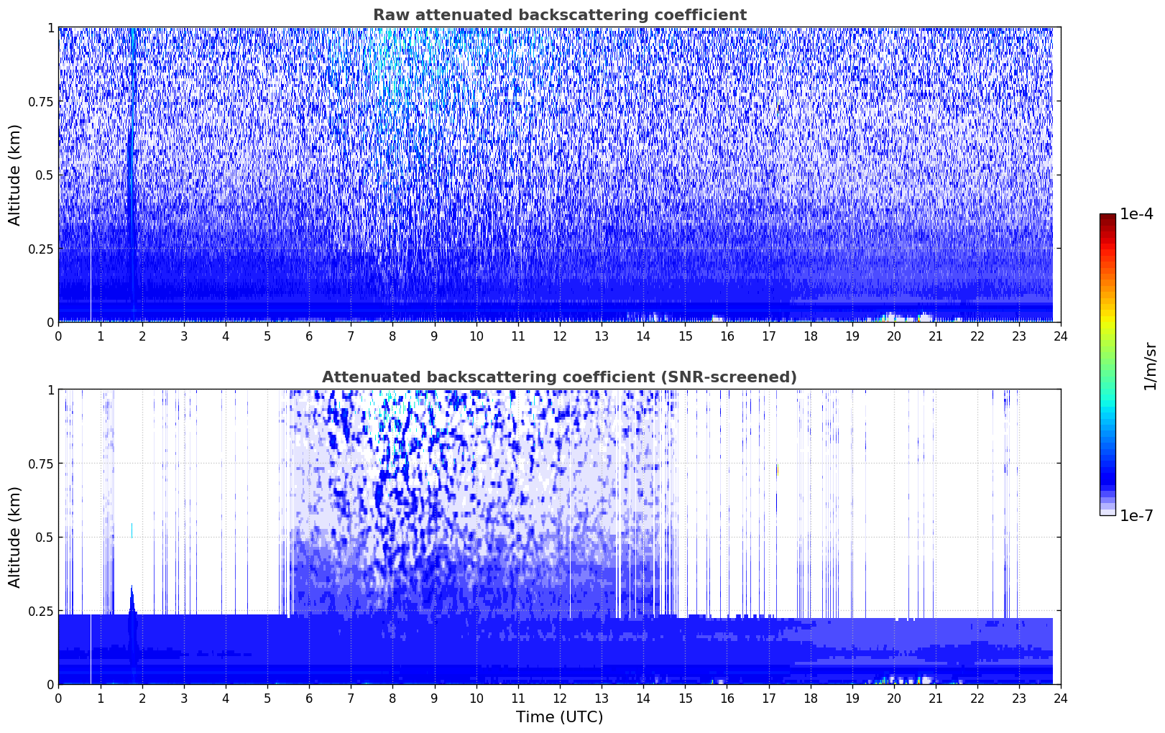
Task: Click the blue lower part of the colorbar
Action: click(1108, 467)
